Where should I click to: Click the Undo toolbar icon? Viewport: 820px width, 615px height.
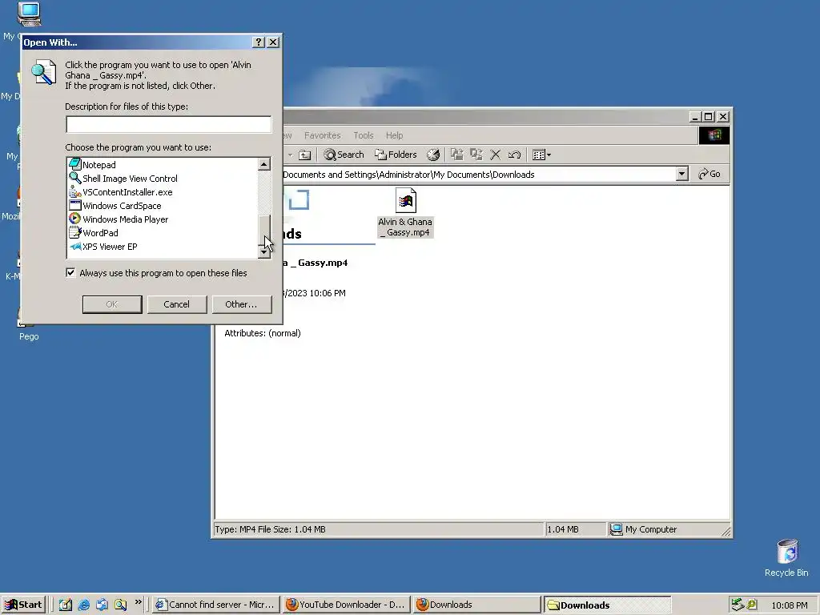coord(515,155)
